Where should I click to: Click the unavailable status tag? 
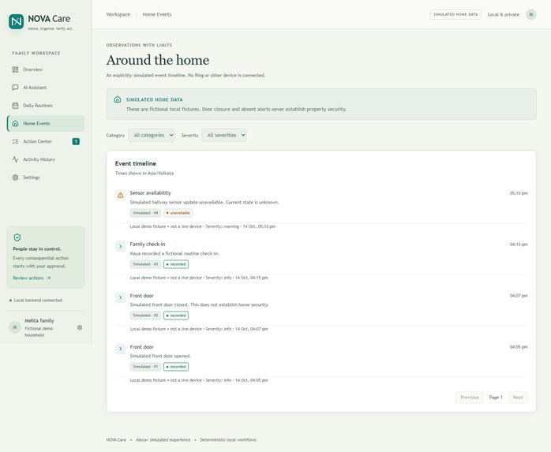[178, 213]
